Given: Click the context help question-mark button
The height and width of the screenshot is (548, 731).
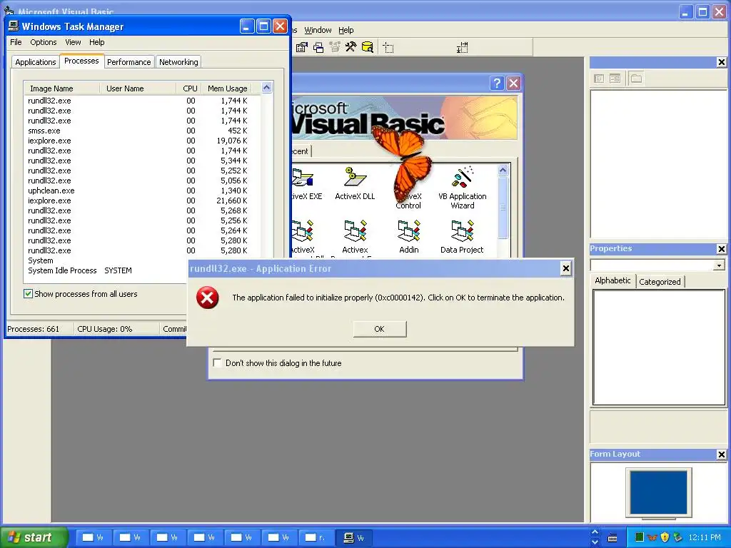Looking at the screenshot, I should pyautogui.click(x=497, y=83).
